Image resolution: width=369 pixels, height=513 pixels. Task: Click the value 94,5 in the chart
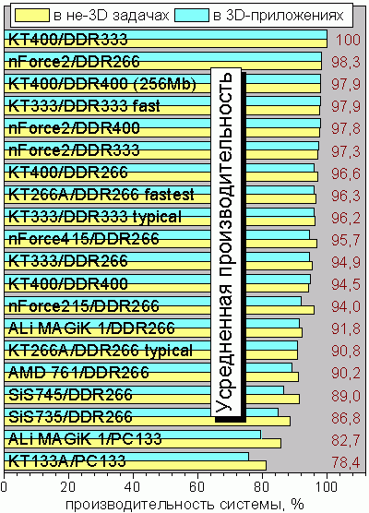(346, 284)
